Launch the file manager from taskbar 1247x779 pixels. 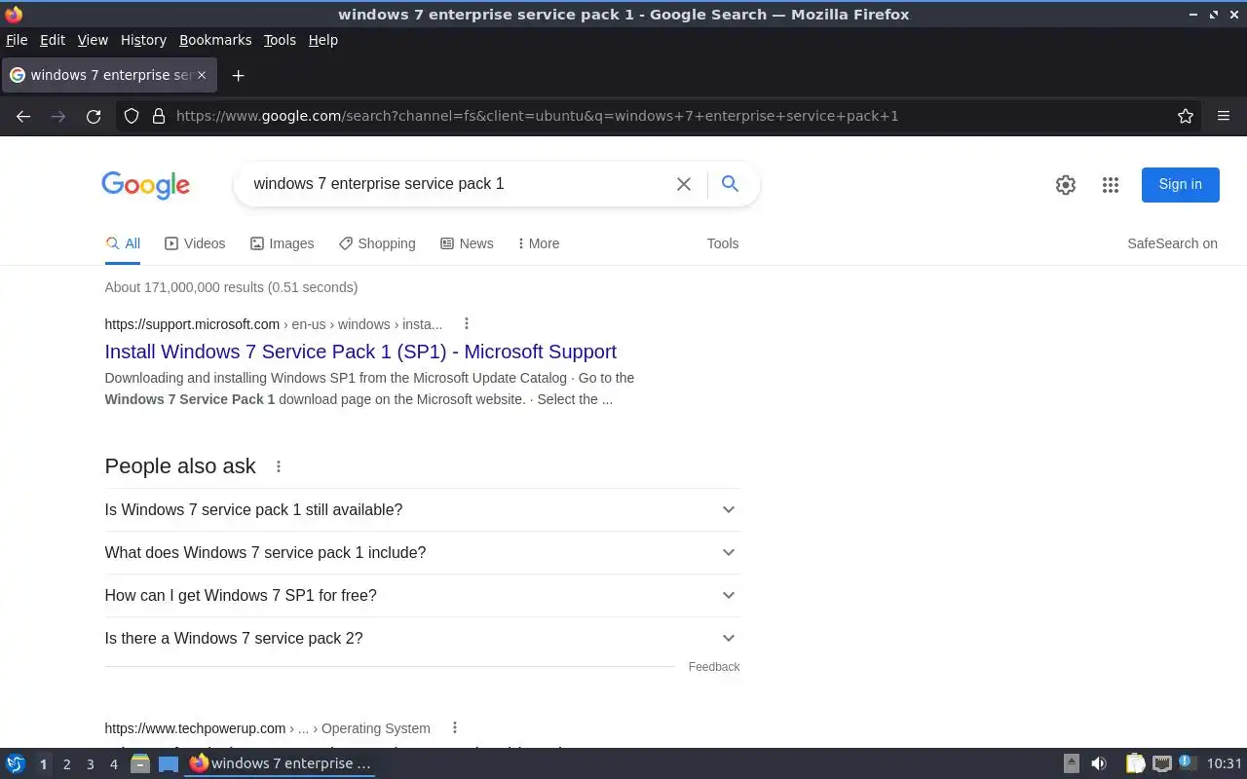coord(140,763)
